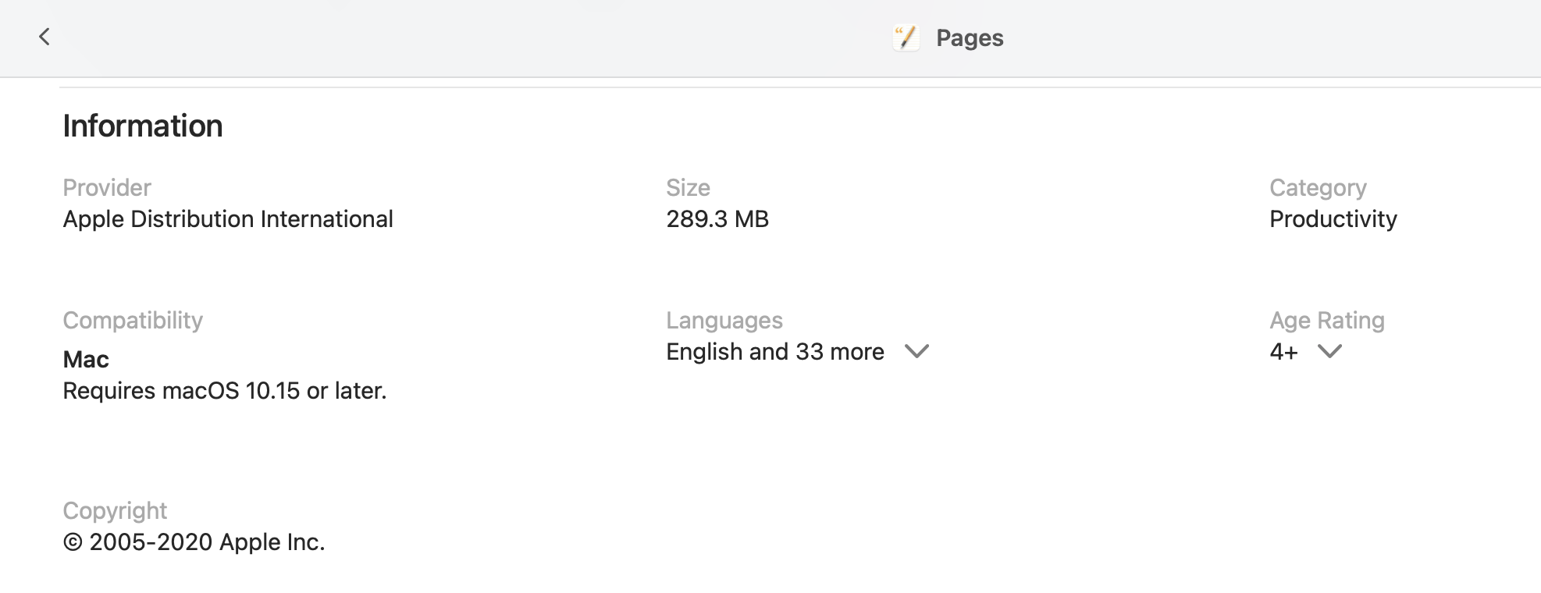Click the Information section heading
The image size is (1541, 593).
(x=143, y=126)
